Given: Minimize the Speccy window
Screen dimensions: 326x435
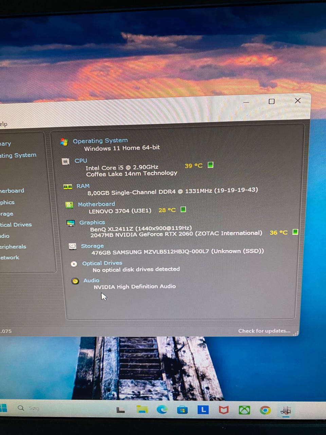Looking at the screenshot, I should (x=246, y=102).
